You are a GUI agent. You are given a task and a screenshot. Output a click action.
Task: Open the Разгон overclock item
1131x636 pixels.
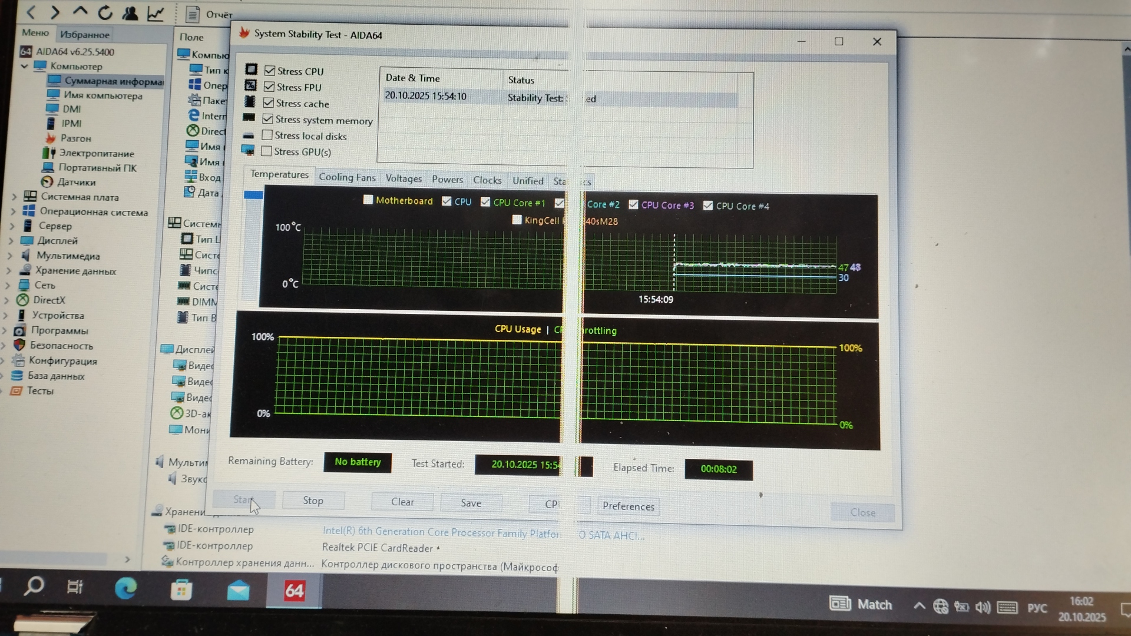point(75,138)
